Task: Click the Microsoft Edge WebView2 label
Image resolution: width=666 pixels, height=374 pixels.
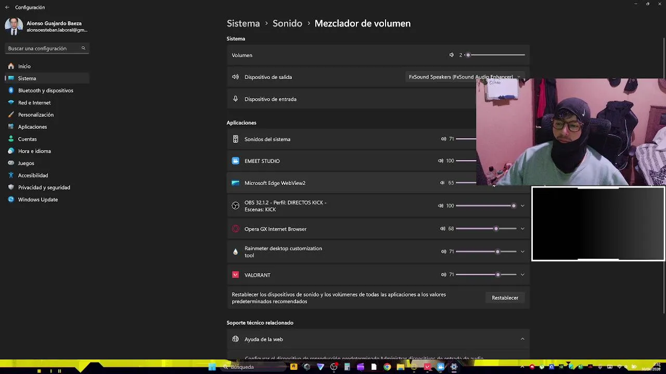Action: point(275,183)
